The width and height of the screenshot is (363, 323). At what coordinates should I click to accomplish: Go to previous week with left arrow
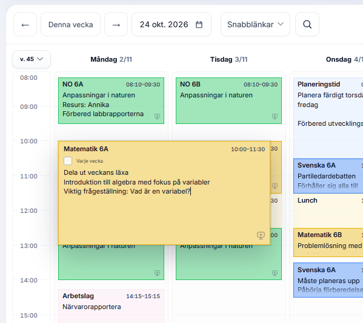pos(25,24)
